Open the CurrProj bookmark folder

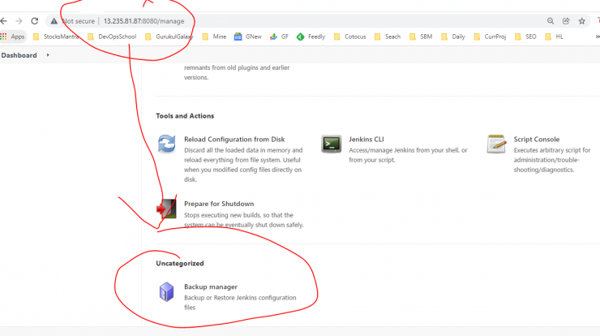[x=491, y=37]
